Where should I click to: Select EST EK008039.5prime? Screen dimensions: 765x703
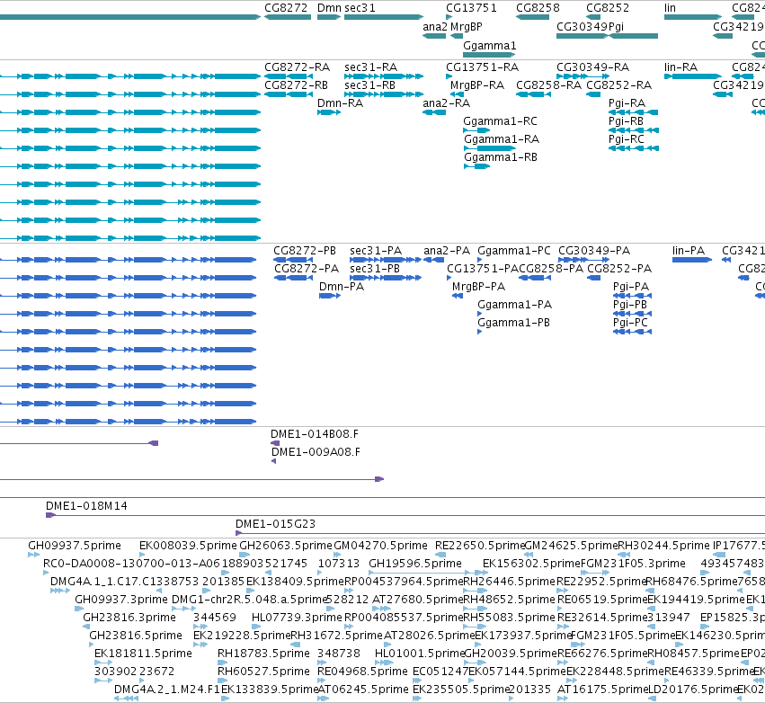click(188, 546)
